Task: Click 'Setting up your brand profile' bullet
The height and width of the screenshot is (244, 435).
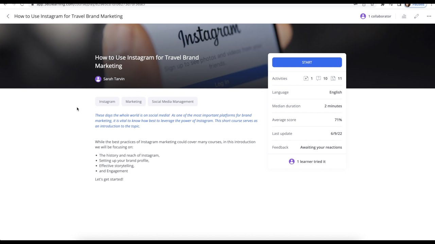Action: pos(124,161)
